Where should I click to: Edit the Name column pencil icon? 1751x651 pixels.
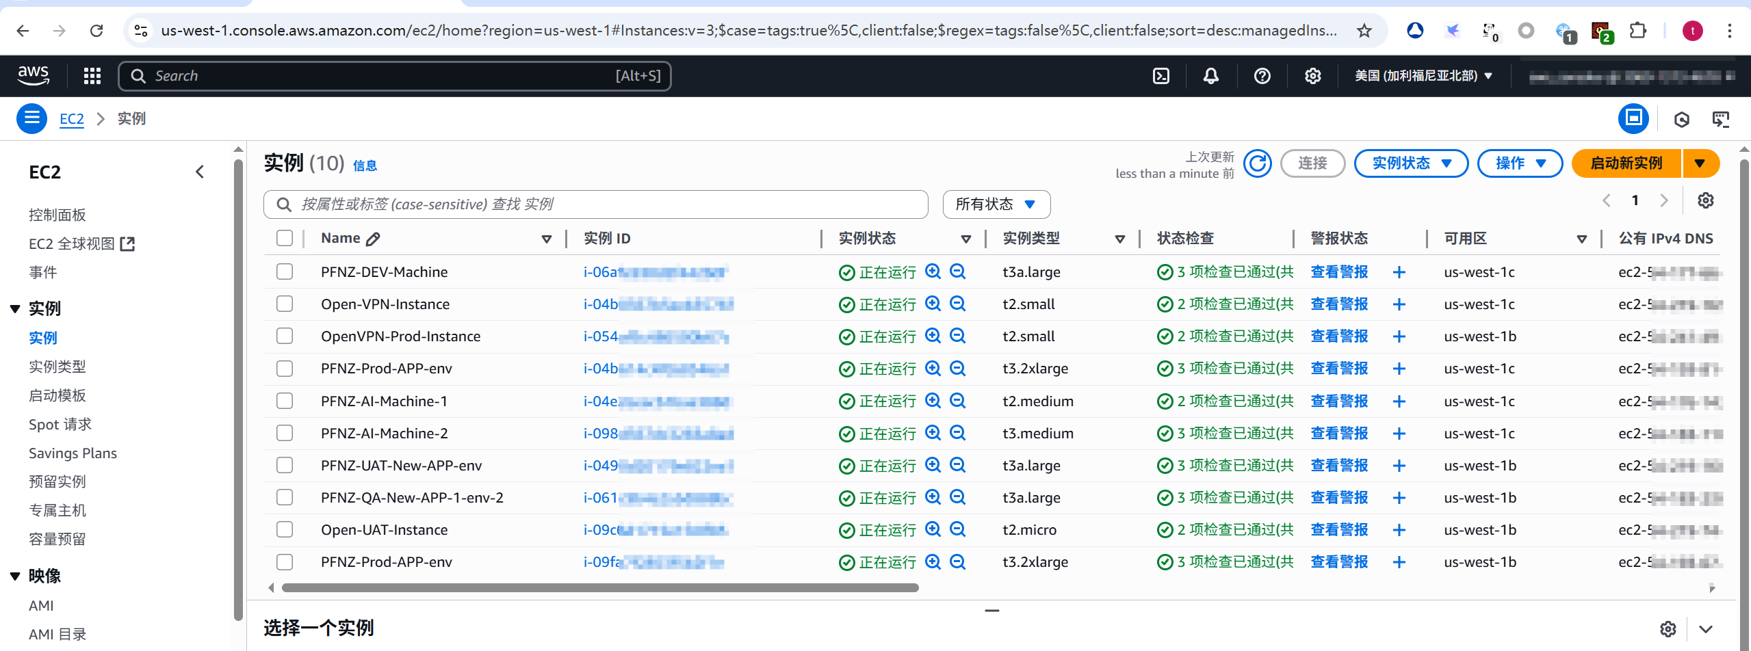373,239
